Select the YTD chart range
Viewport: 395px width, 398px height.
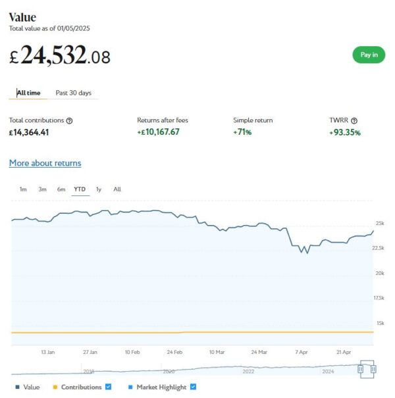[x=80, y=189]
